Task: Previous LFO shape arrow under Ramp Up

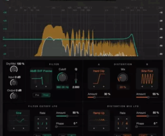Action: click(x=94, y=128)
